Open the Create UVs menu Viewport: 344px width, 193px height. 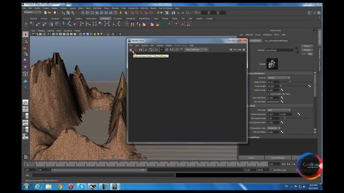click(133, 9)
